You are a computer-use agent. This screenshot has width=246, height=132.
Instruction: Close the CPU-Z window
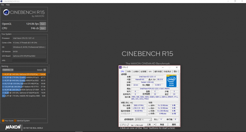pos(177,67)
